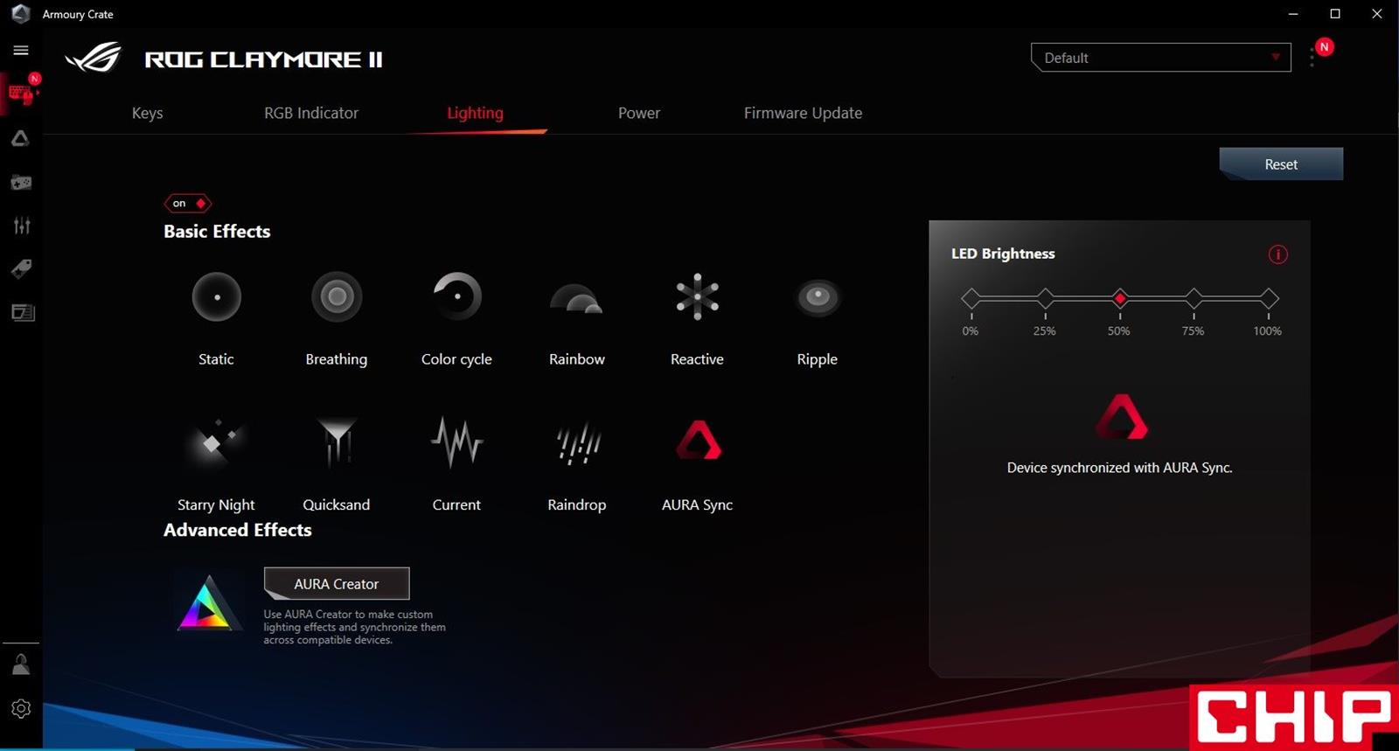The height and width of the screenshot is (751, 1399).
Task: Select the Raindrop lighting effect
Action: tap(577, 443)
